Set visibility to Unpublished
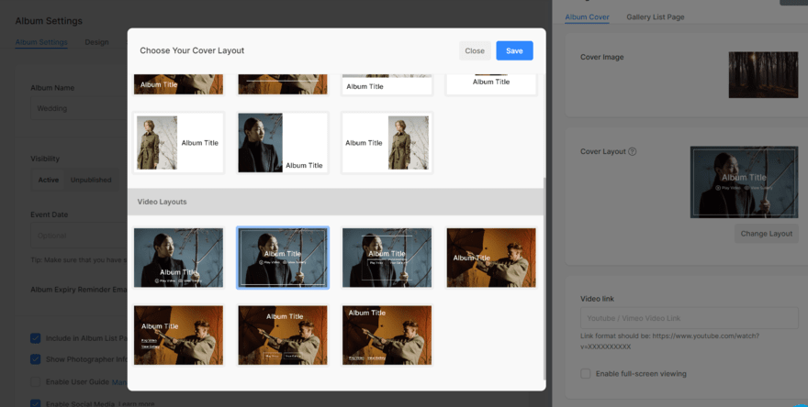 [91, 180]
